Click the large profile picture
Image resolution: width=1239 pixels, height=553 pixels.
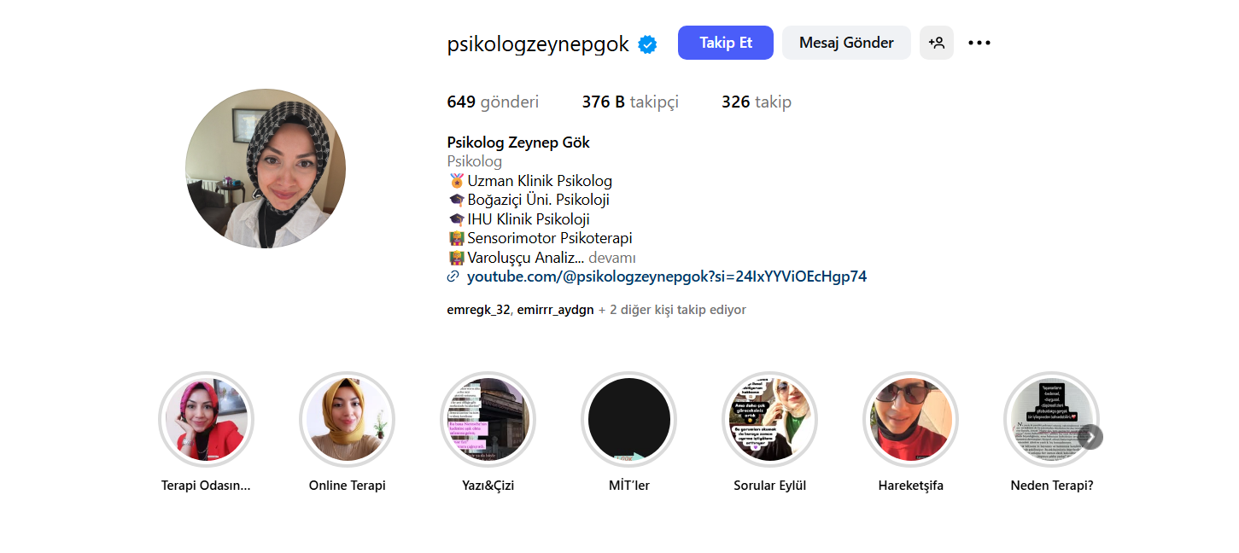266,169
